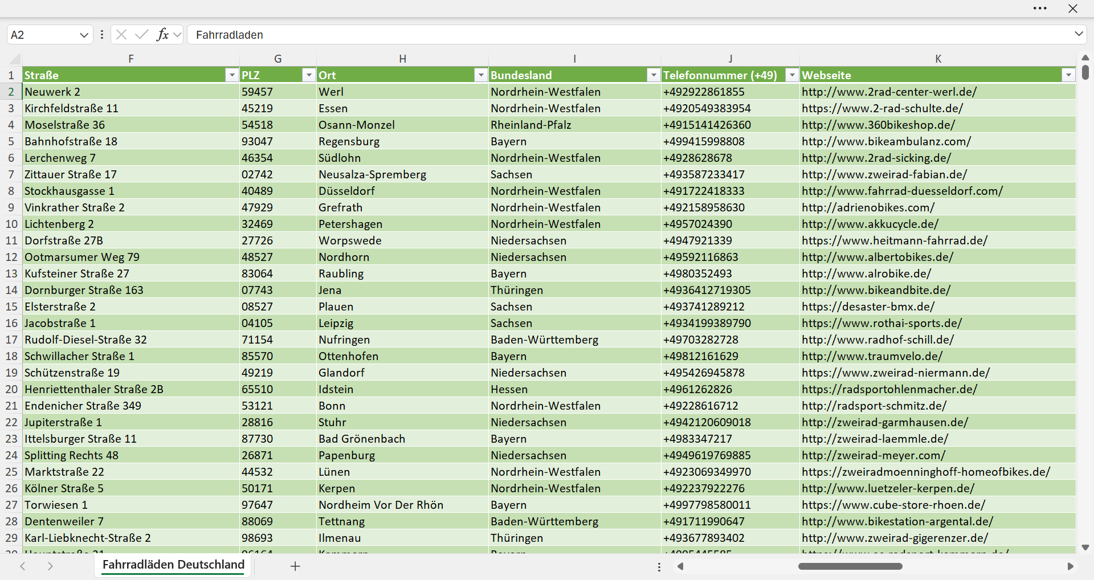Open the Name Box dropdown arrow
The width and height of the screenshot is (1094, 580).
[84, 35]
